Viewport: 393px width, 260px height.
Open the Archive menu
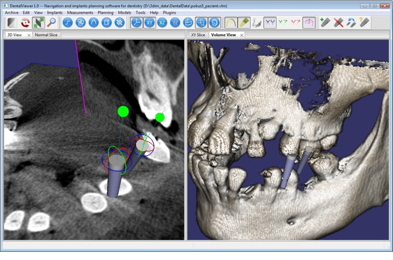click(x=11, y=13)
